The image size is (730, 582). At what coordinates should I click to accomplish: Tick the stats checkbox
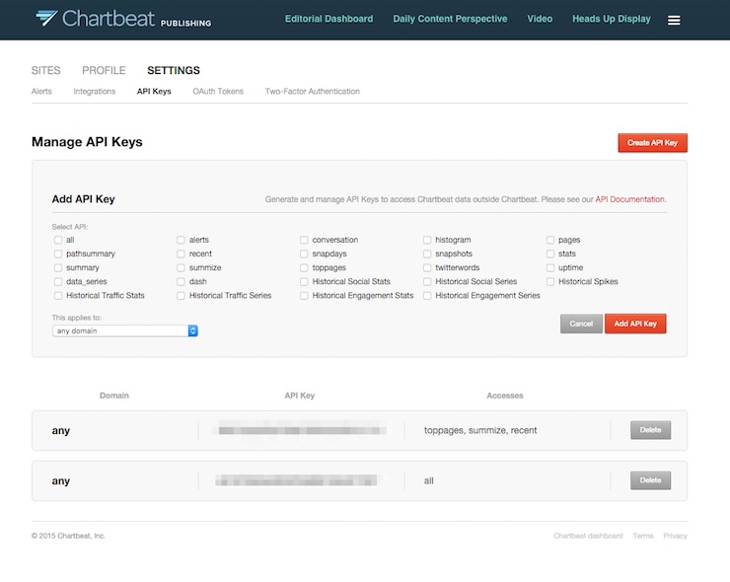pos(550,254)
